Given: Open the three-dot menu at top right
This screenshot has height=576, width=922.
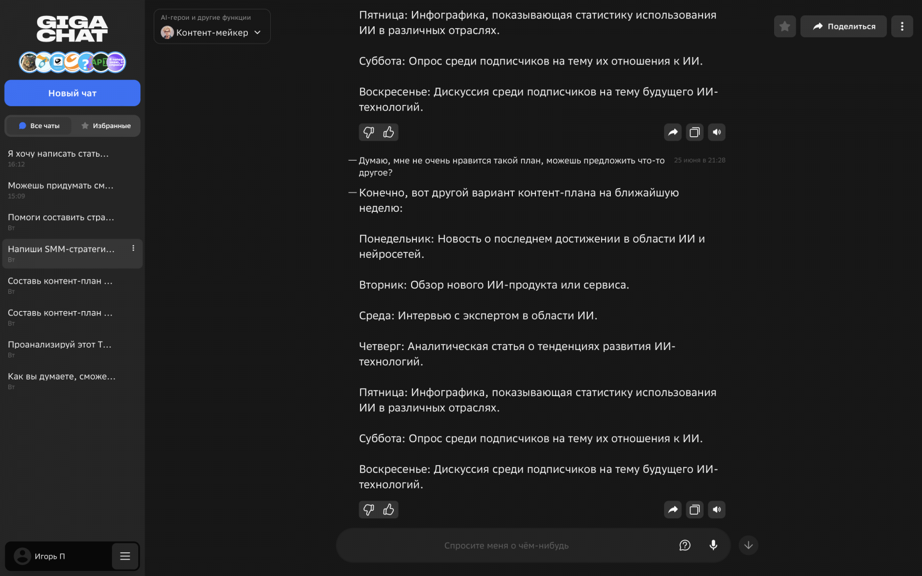Looking at the screenshot, I should coord(902,26).
